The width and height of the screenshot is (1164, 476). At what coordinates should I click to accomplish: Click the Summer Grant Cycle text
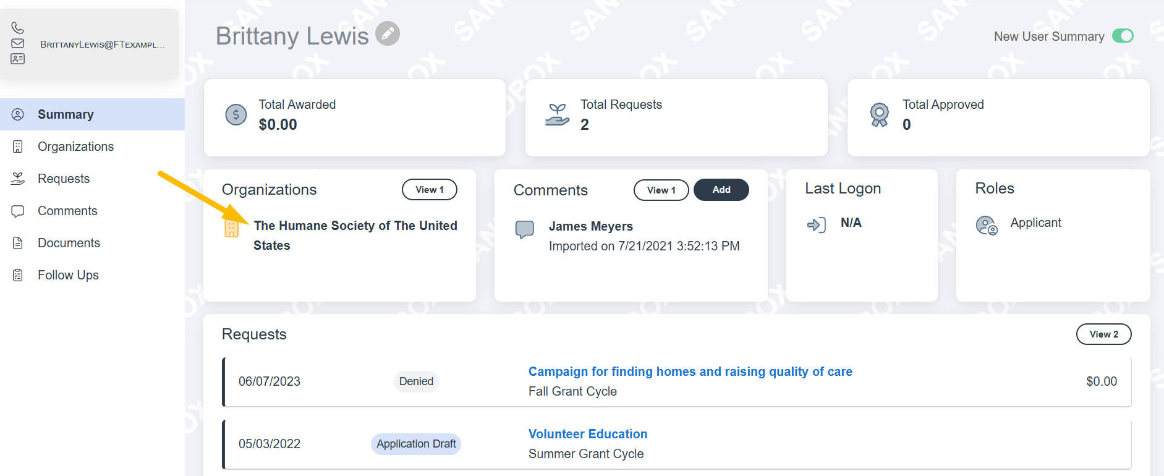586,454
